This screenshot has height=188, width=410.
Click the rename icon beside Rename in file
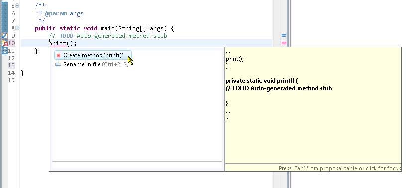tap(58, 64)
